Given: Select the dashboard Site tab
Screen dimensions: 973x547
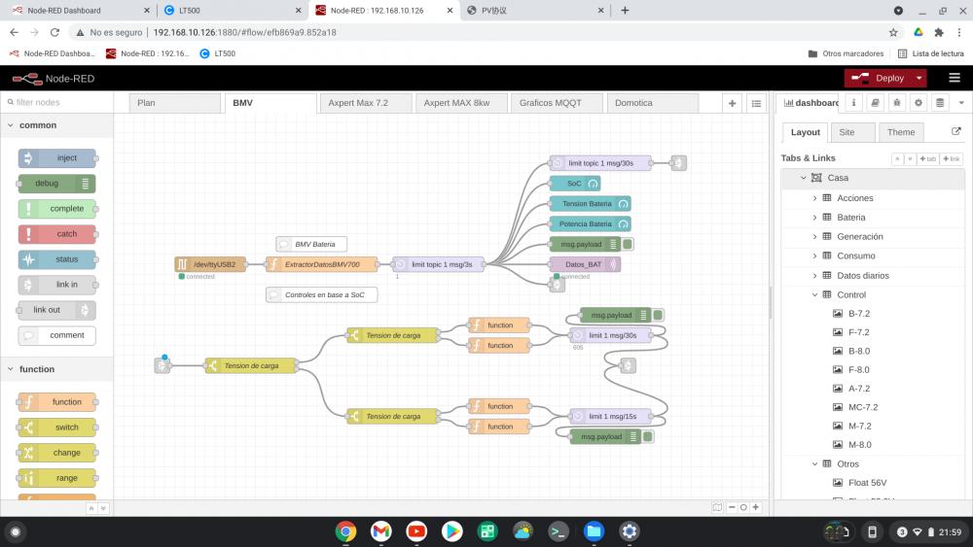Looking at the screenshot, I should coord(852,132).
